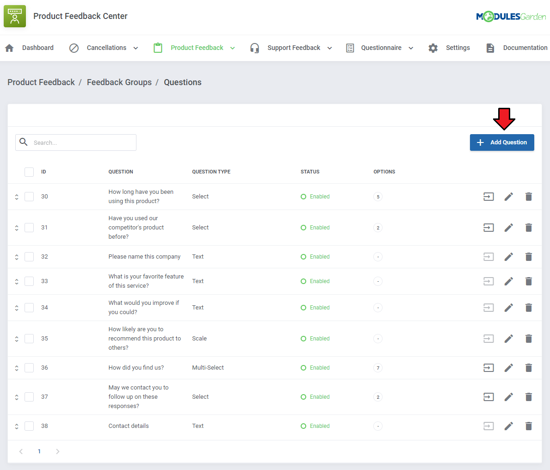Check the box for question 36
The image size is (550, 470).
29,368
